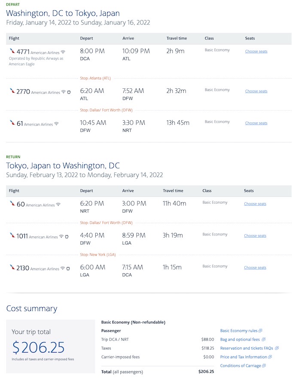This screenshot has height=386, width=292.
Task: Choose seats for flight 60 from NRT
Action: 255,204
